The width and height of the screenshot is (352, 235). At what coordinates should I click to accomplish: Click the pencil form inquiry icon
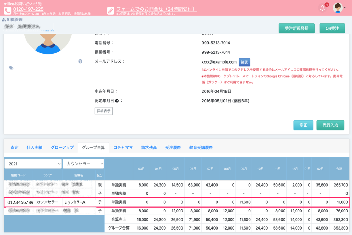pos(111,11)
